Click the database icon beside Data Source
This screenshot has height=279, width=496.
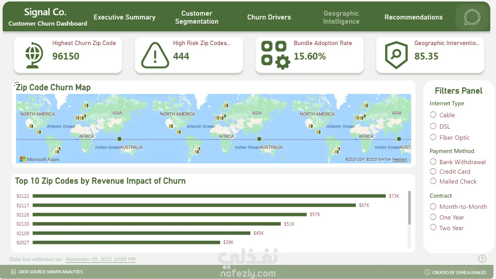pos(14,272)
